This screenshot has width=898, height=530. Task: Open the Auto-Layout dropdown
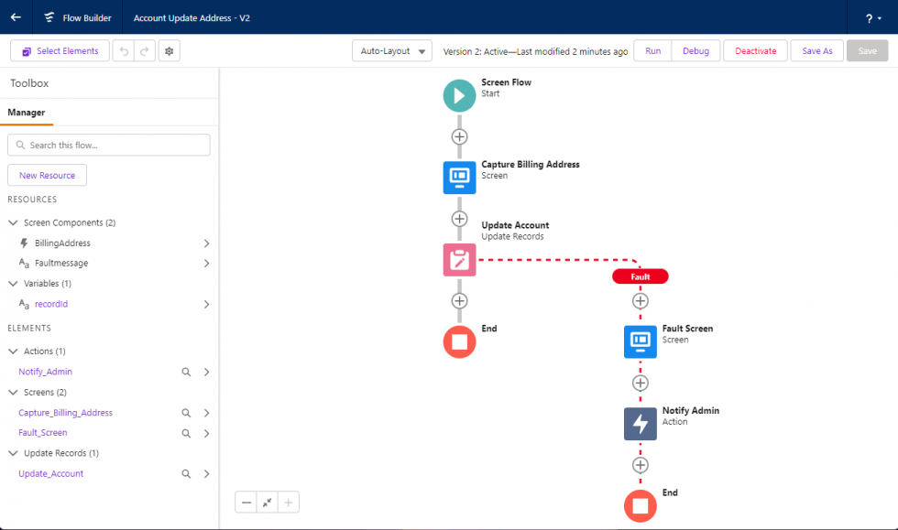click(392, 51)
